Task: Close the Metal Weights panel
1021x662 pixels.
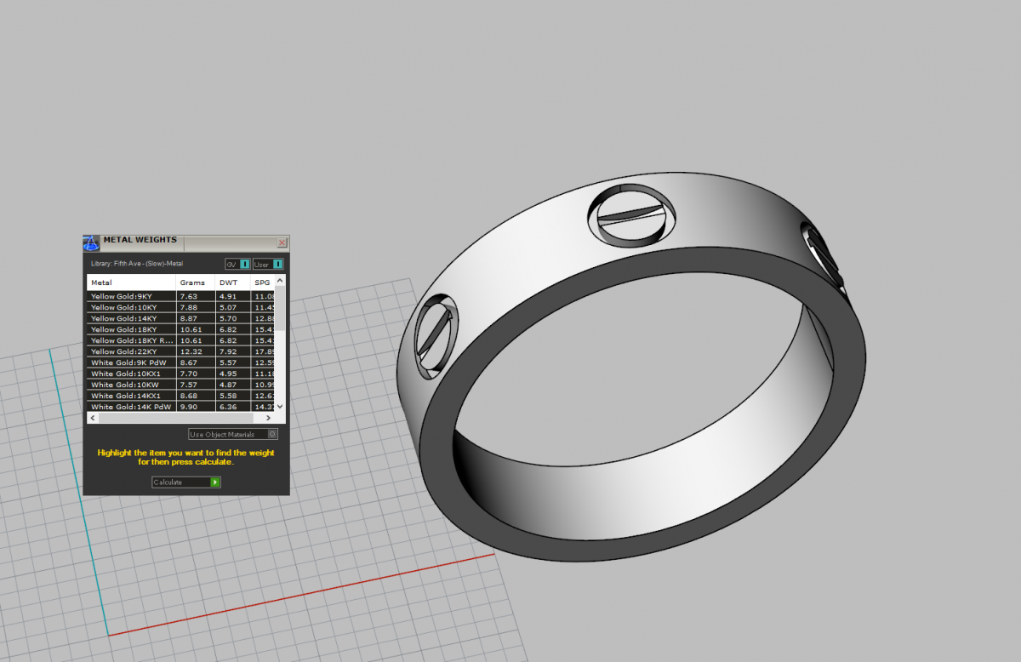Action: coord(282,243)
